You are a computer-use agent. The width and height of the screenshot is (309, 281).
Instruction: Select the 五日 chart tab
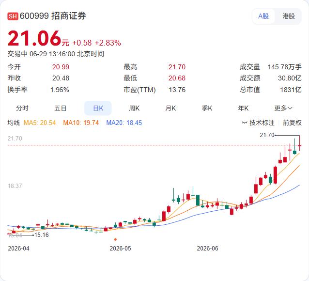(61, 108)
